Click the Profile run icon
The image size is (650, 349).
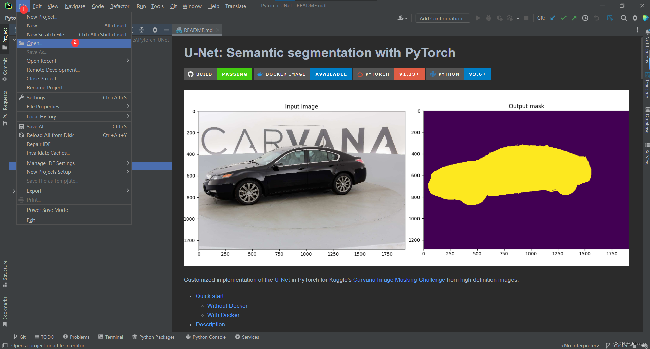(x=510, y=18)
